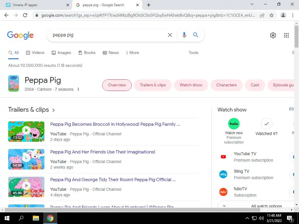Open search Tools
The width and height of the screenshot is (299, 224).
(193, 53)
